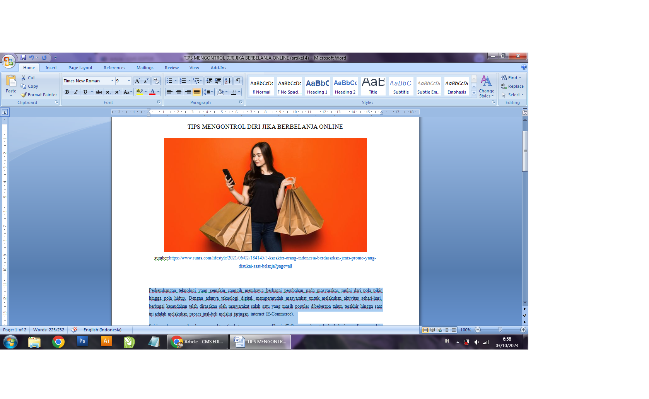The image size is (649, 399).
Task: Undo the last action
Action: [31, 58]
